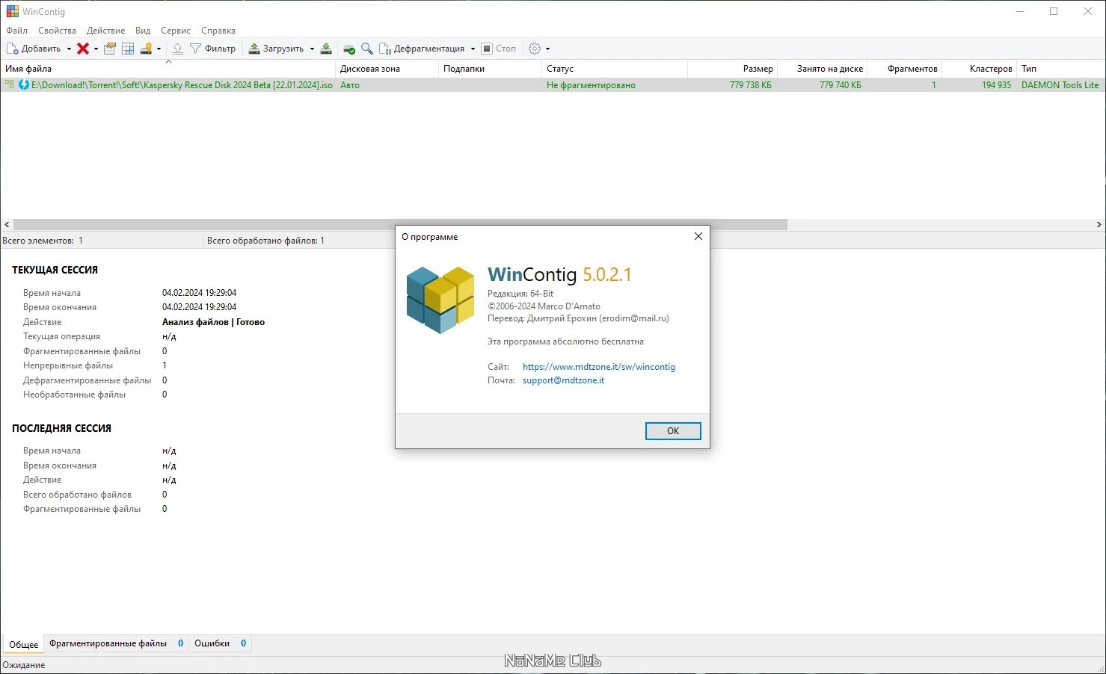Click the grid table icon in toolbar

coord(128,49)
